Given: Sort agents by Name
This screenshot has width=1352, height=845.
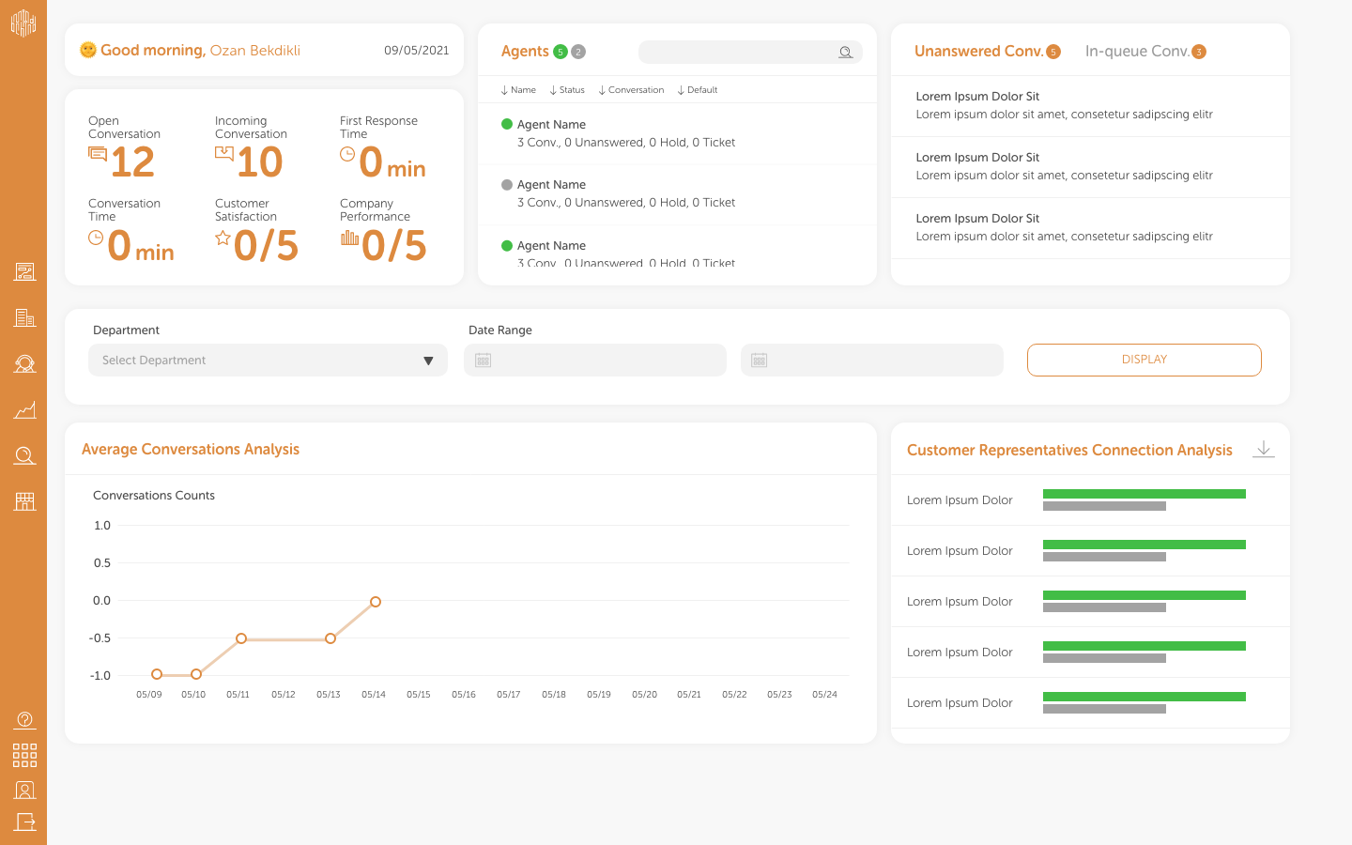Looking at the screenshot, I should [x=518, y=90].
